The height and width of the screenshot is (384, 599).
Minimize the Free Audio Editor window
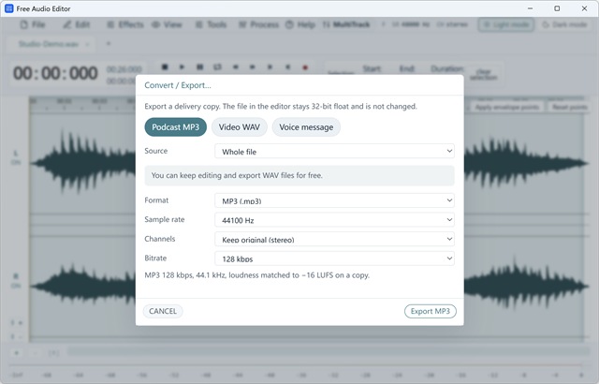530,8
